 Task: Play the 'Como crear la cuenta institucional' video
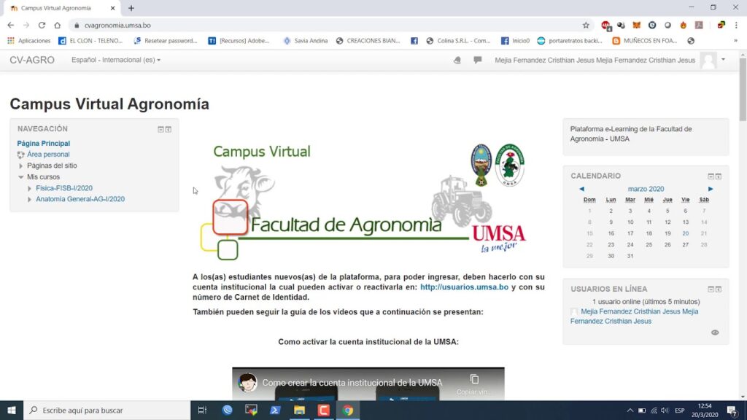pos(368,384)
